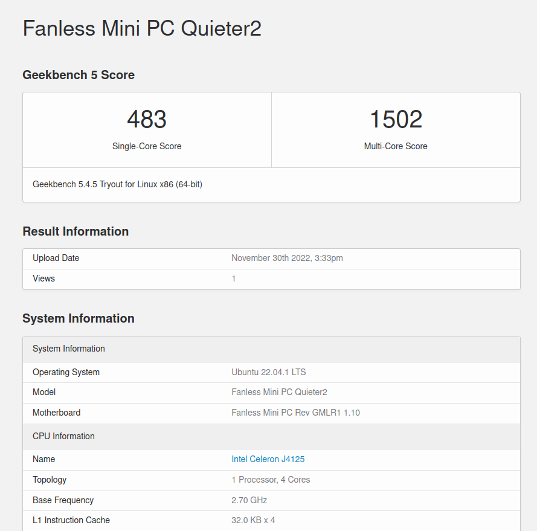Click the Fanless Mini PC Quieter2 page title

[x=142, y=28]
